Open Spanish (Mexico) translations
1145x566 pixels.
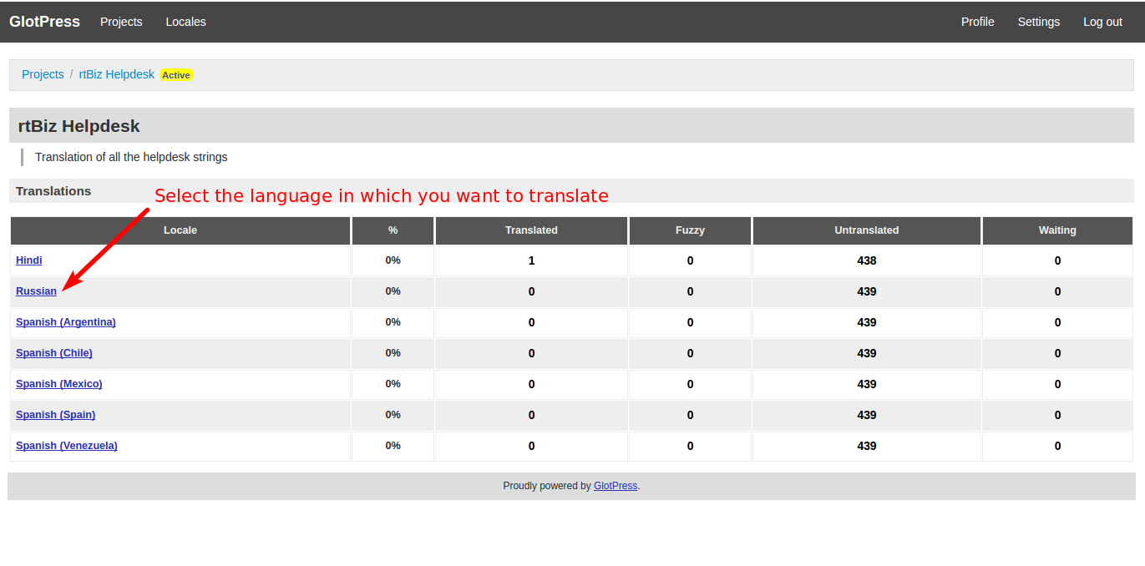(x=59, y=384)
